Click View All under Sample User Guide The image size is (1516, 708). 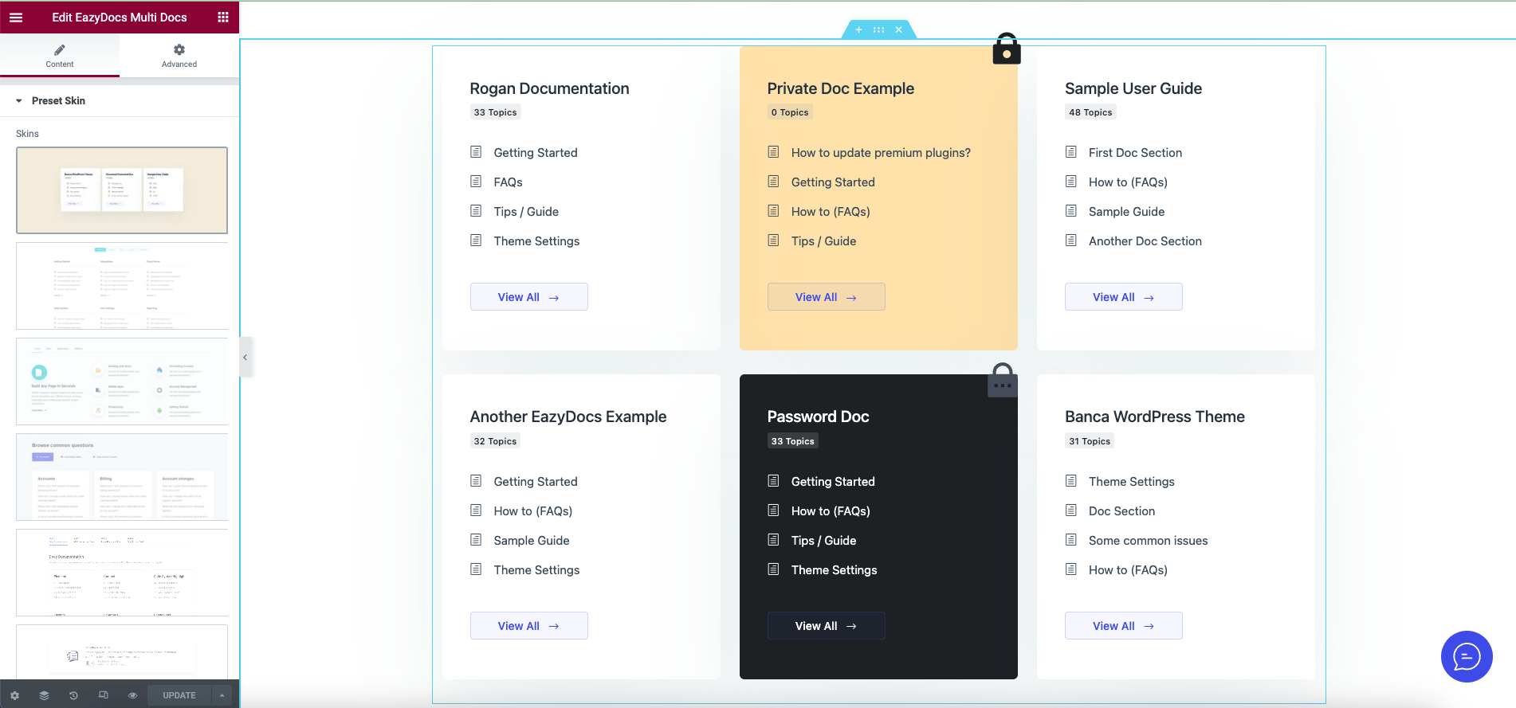1124,297
